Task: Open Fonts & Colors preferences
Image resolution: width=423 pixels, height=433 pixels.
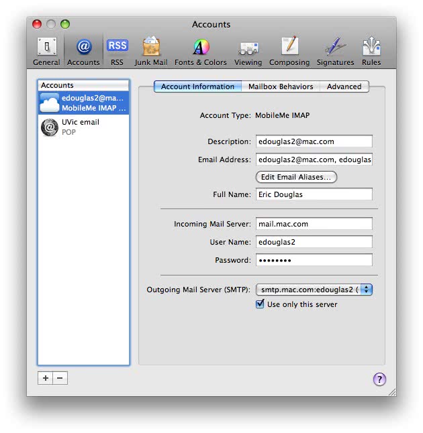Action: (201, 52)
